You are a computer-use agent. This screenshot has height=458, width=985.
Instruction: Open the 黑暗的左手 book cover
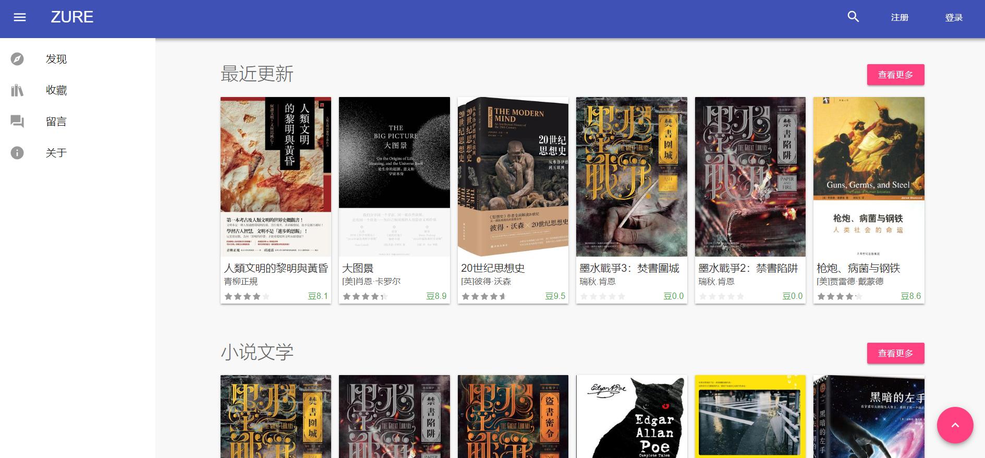point(869,416)
